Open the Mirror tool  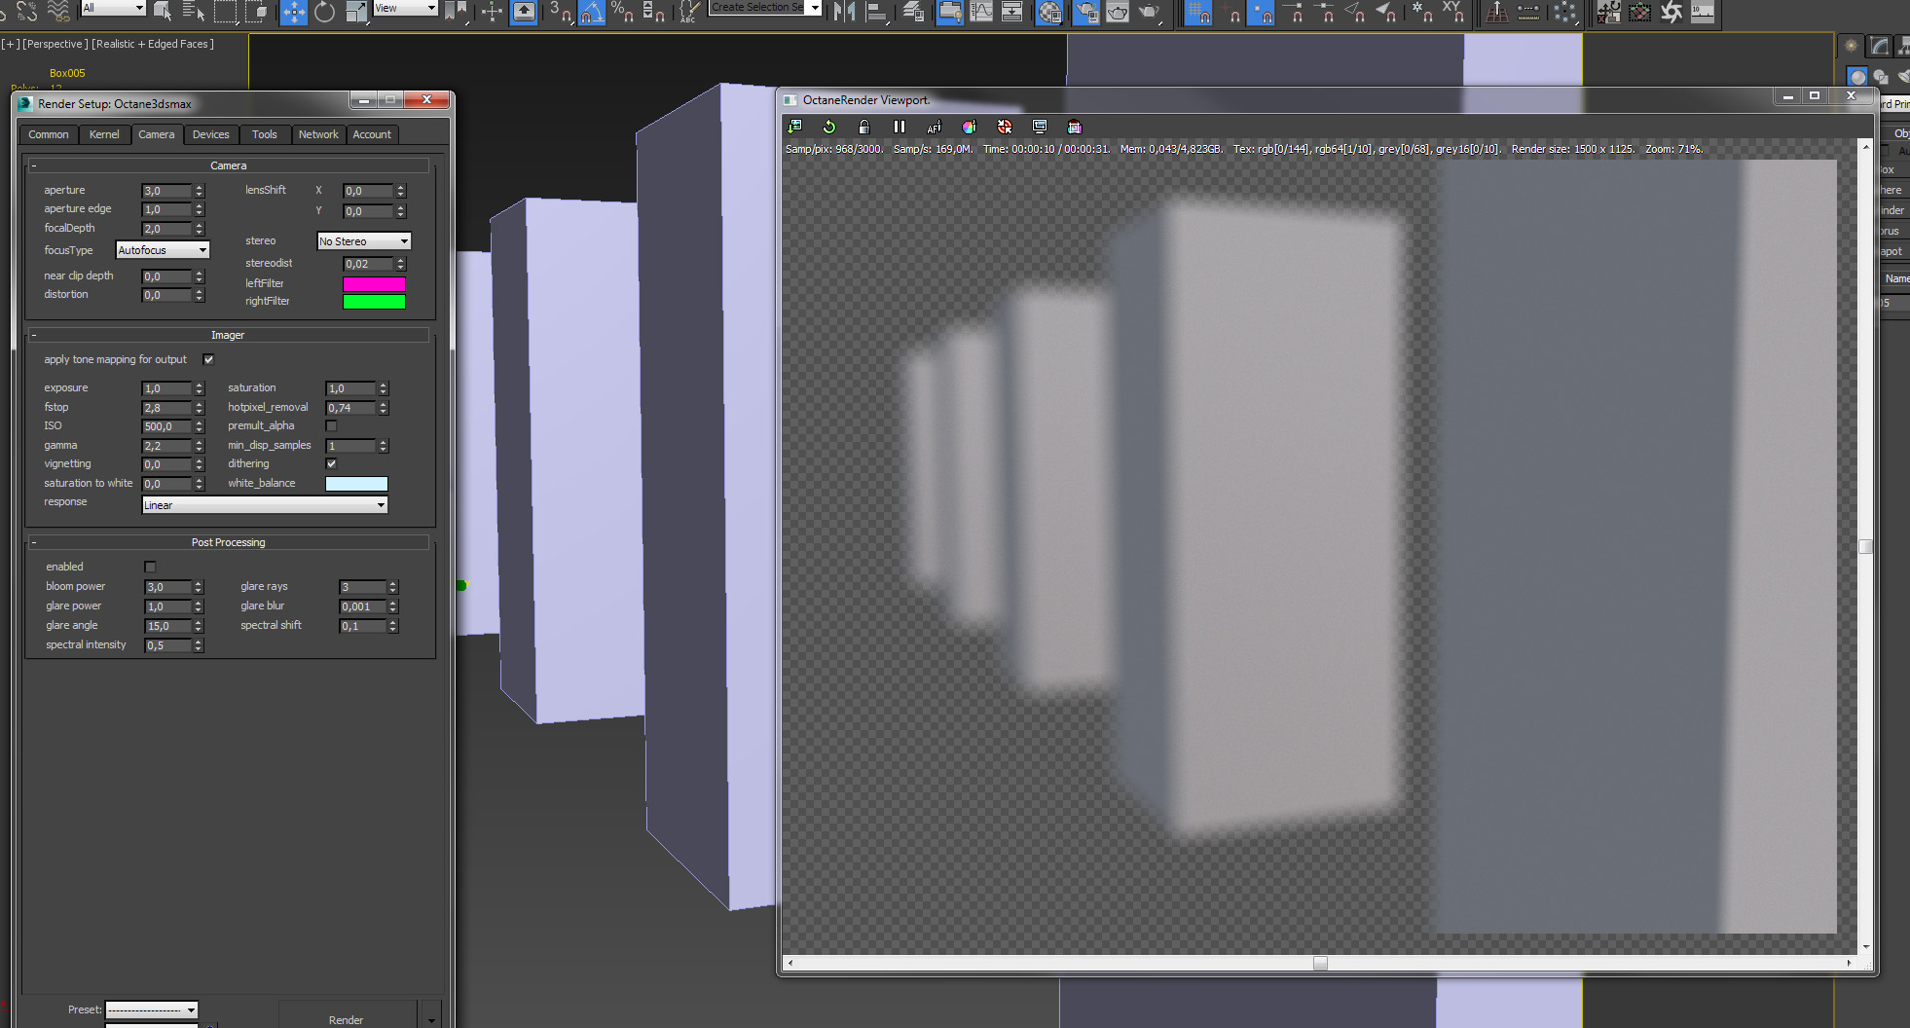[844, 12]
